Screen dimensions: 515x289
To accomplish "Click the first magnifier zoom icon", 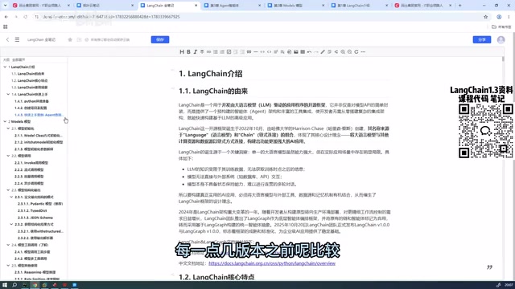I will pyautogui.click(x=343, y=51).
